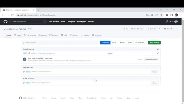
Task: Open the Issues repository tab
Action: pyautogui.click(x=17, y=35)
